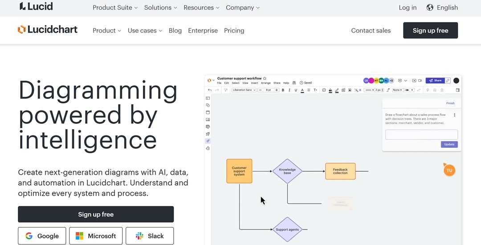The width and height of the screenshot is (481, 245).
Task: Expand the Use cases dropdown
Action: 145,31
